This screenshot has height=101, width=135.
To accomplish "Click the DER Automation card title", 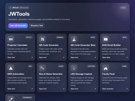I will (16, 74).
